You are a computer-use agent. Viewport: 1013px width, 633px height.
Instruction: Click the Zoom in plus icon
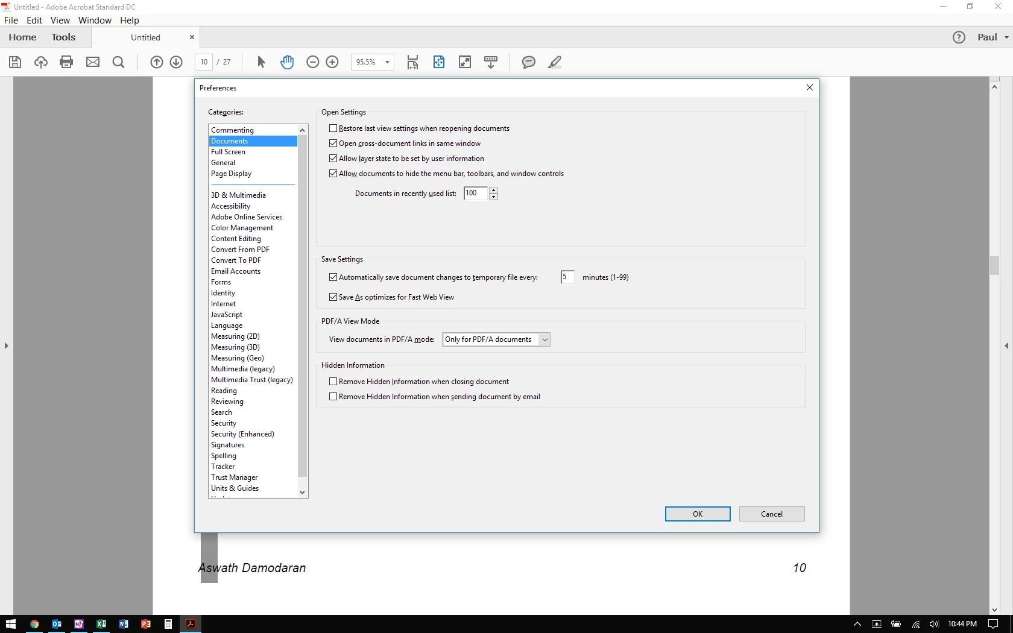point(332,62)
